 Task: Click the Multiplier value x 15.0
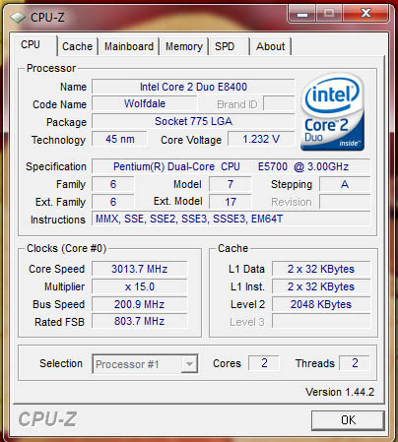point(140,286)
